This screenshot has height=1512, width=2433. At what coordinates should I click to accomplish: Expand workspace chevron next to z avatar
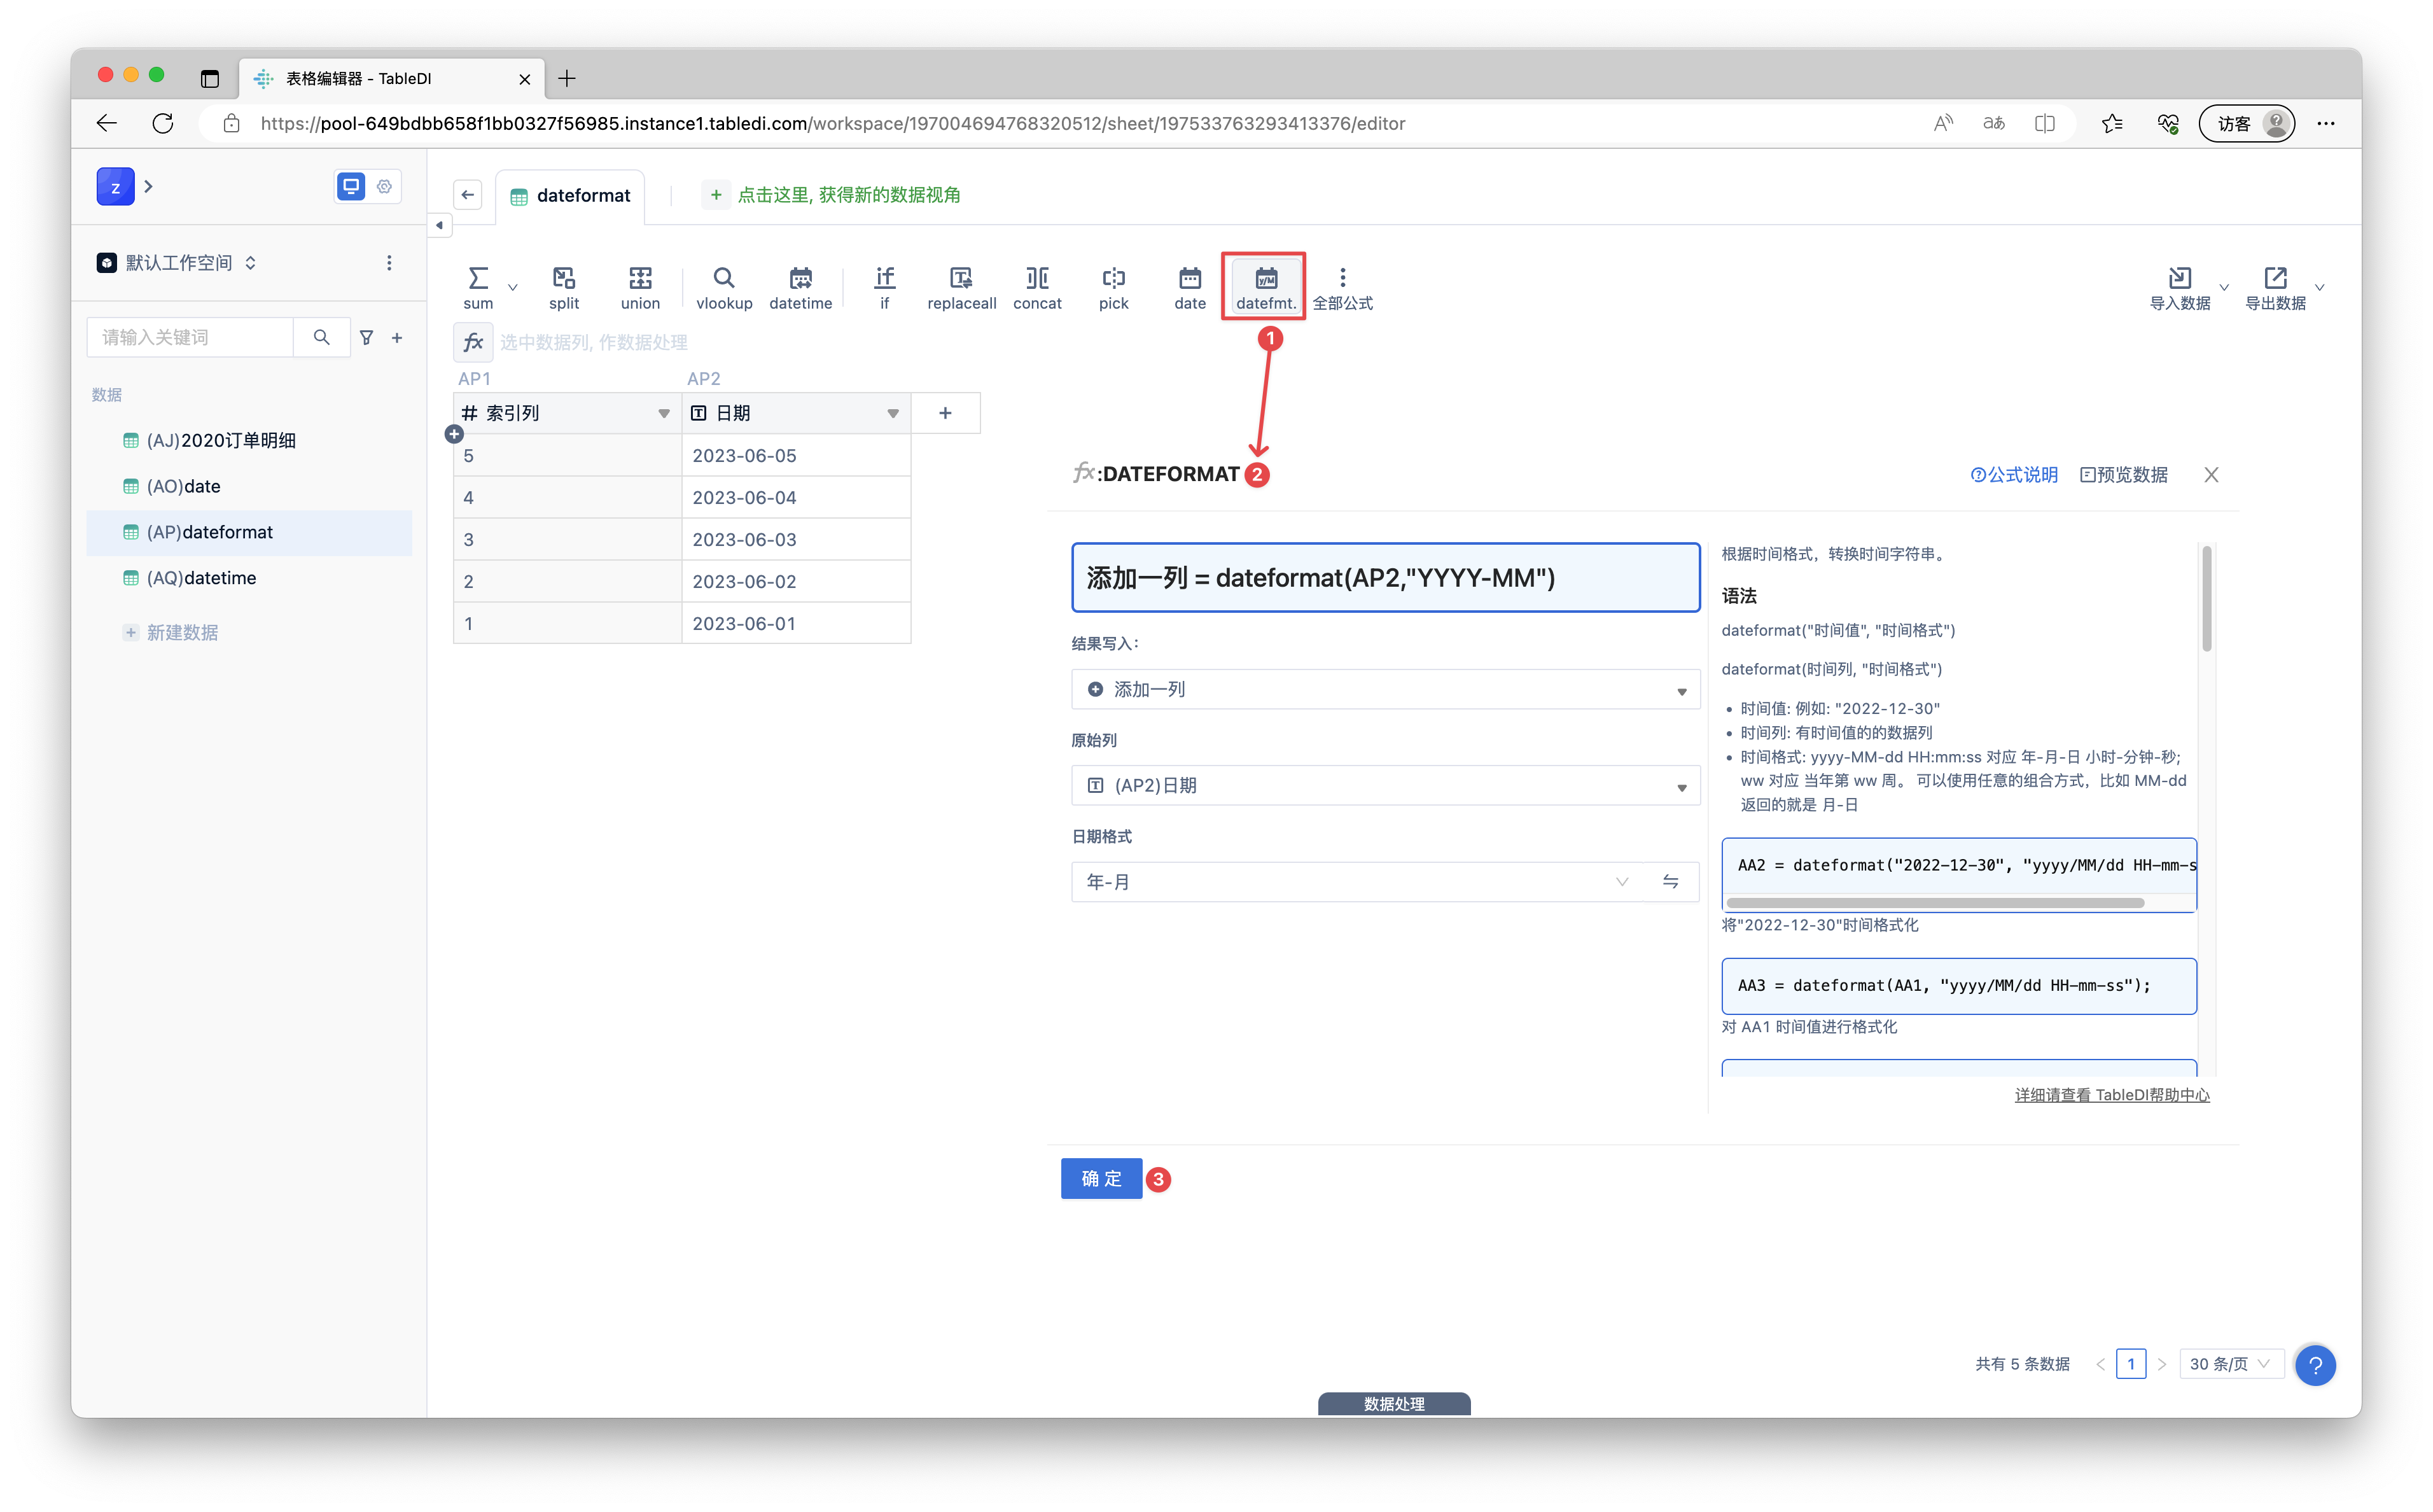tap(148, 186)
